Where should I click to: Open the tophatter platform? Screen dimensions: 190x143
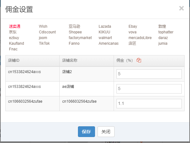pyautogui.click(x=166, y=32)
